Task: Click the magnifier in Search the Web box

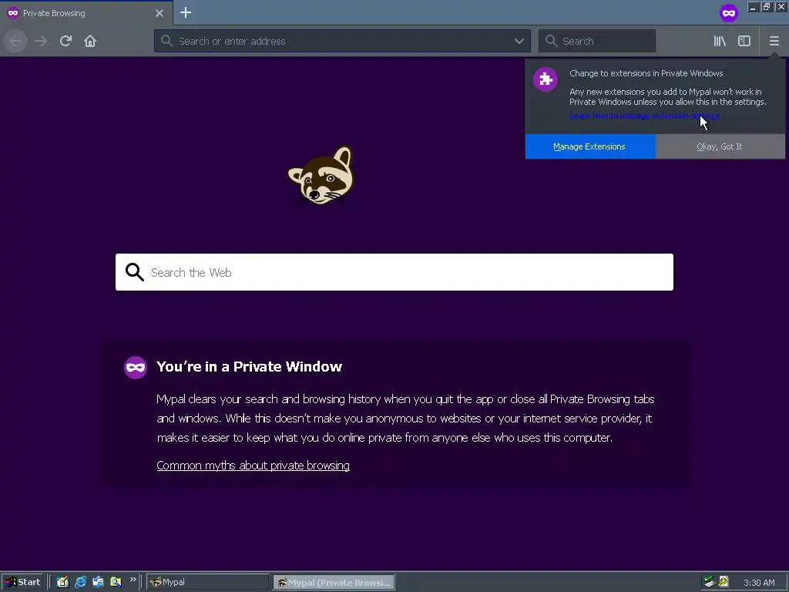Action: [x=134, y=272]
